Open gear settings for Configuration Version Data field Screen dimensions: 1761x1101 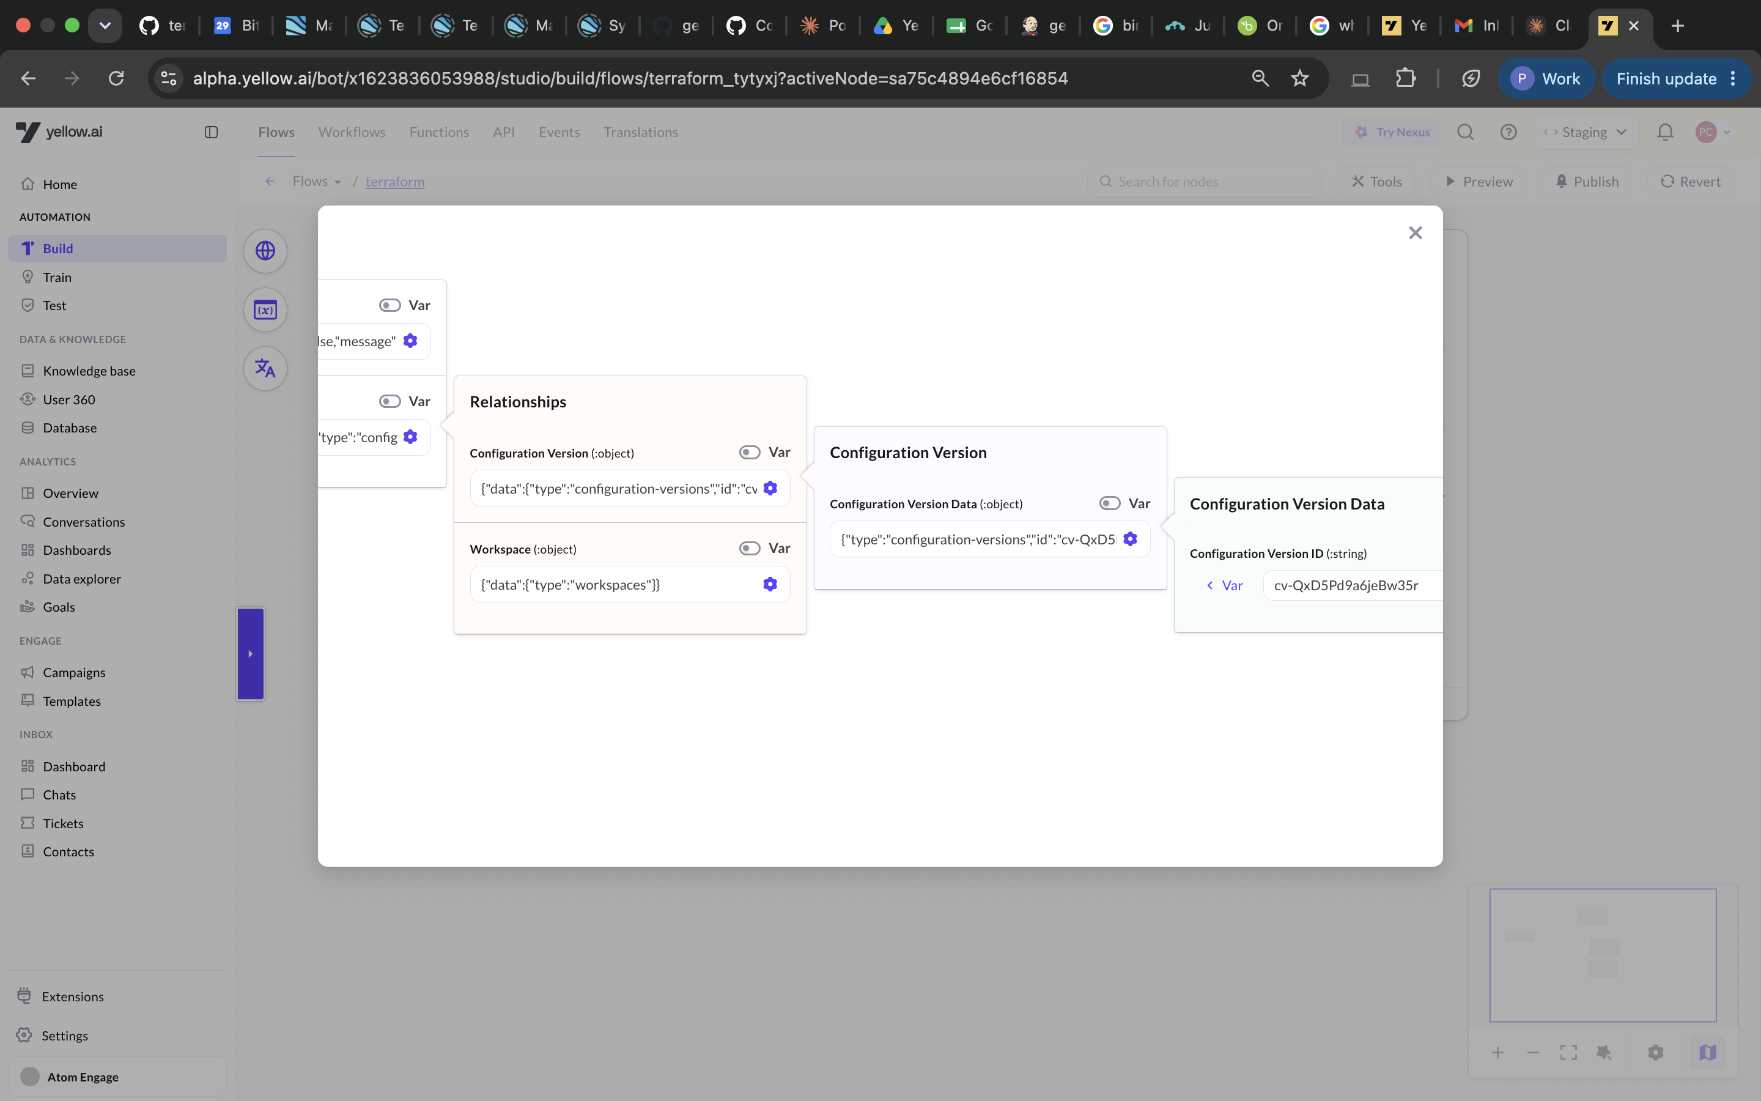[x=1130, y=539]
